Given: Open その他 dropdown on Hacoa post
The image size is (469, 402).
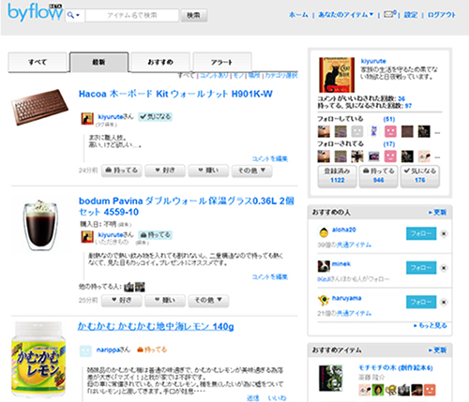Looking at the screenshot, I should (x=251, y=171).
